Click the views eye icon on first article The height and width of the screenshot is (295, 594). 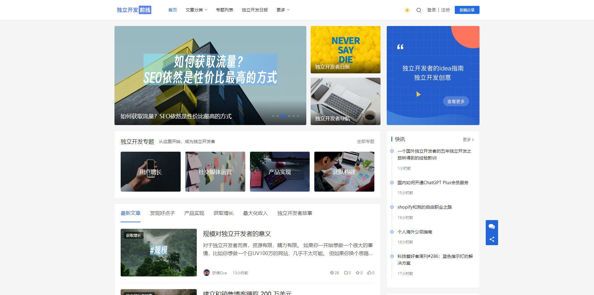pos(332,273)
